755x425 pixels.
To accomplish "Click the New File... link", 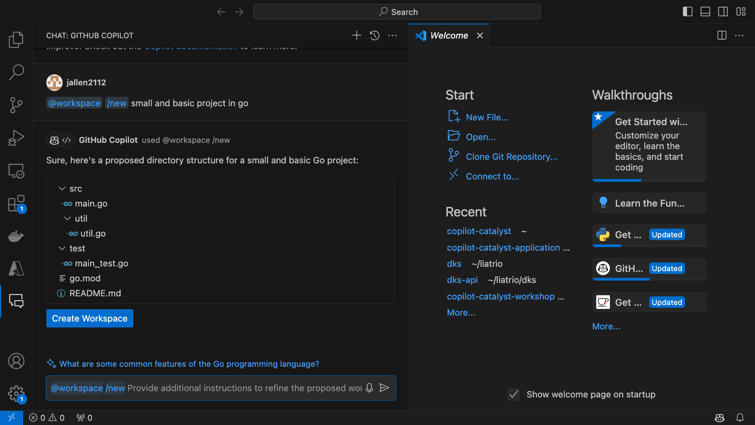I will tap(487, 117).
